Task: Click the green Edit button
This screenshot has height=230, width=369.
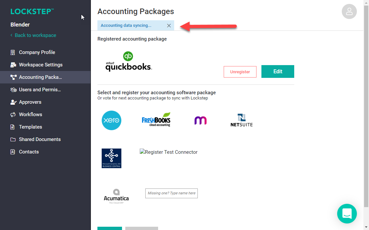Action: [x=277, y=71]
